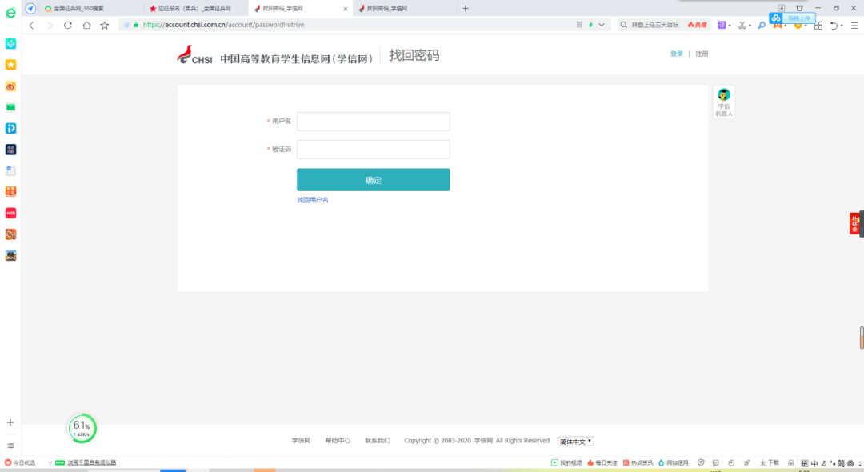Click the 登录 login link
Viewport: 864px width, 472px height.
(677, 54)
